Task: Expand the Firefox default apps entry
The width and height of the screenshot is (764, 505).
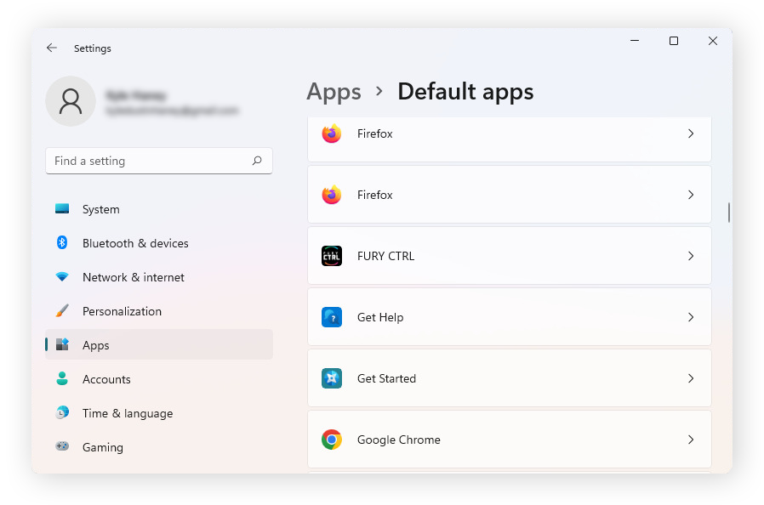Action: coord(691,133)
